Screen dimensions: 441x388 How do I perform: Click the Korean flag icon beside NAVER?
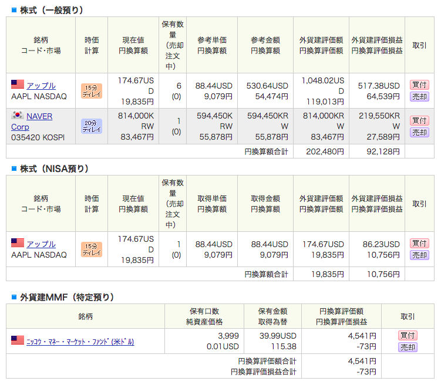click(18, 114)
